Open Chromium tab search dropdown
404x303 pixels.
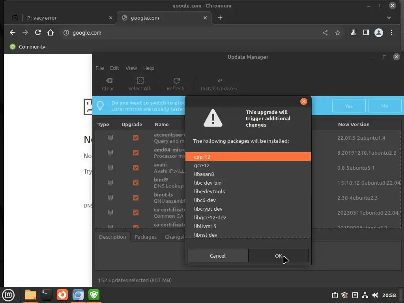tap(389, 18)
